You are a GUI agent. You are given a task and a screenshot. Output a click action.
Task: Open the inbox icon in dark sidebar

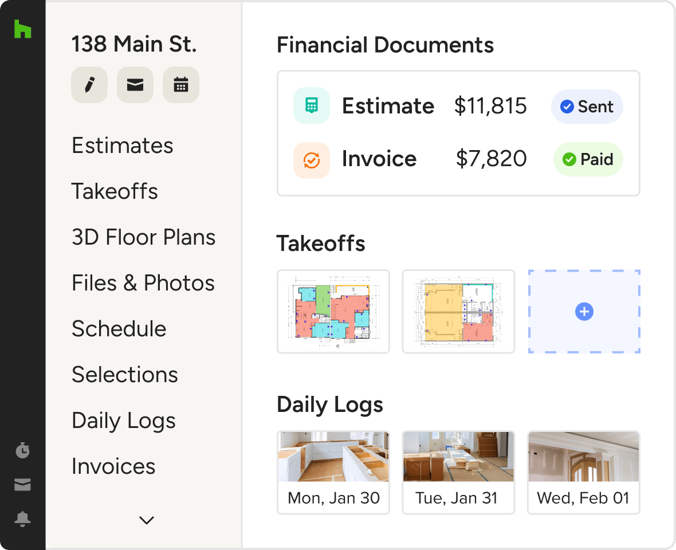pyautogui.click(x=22, y=485)
